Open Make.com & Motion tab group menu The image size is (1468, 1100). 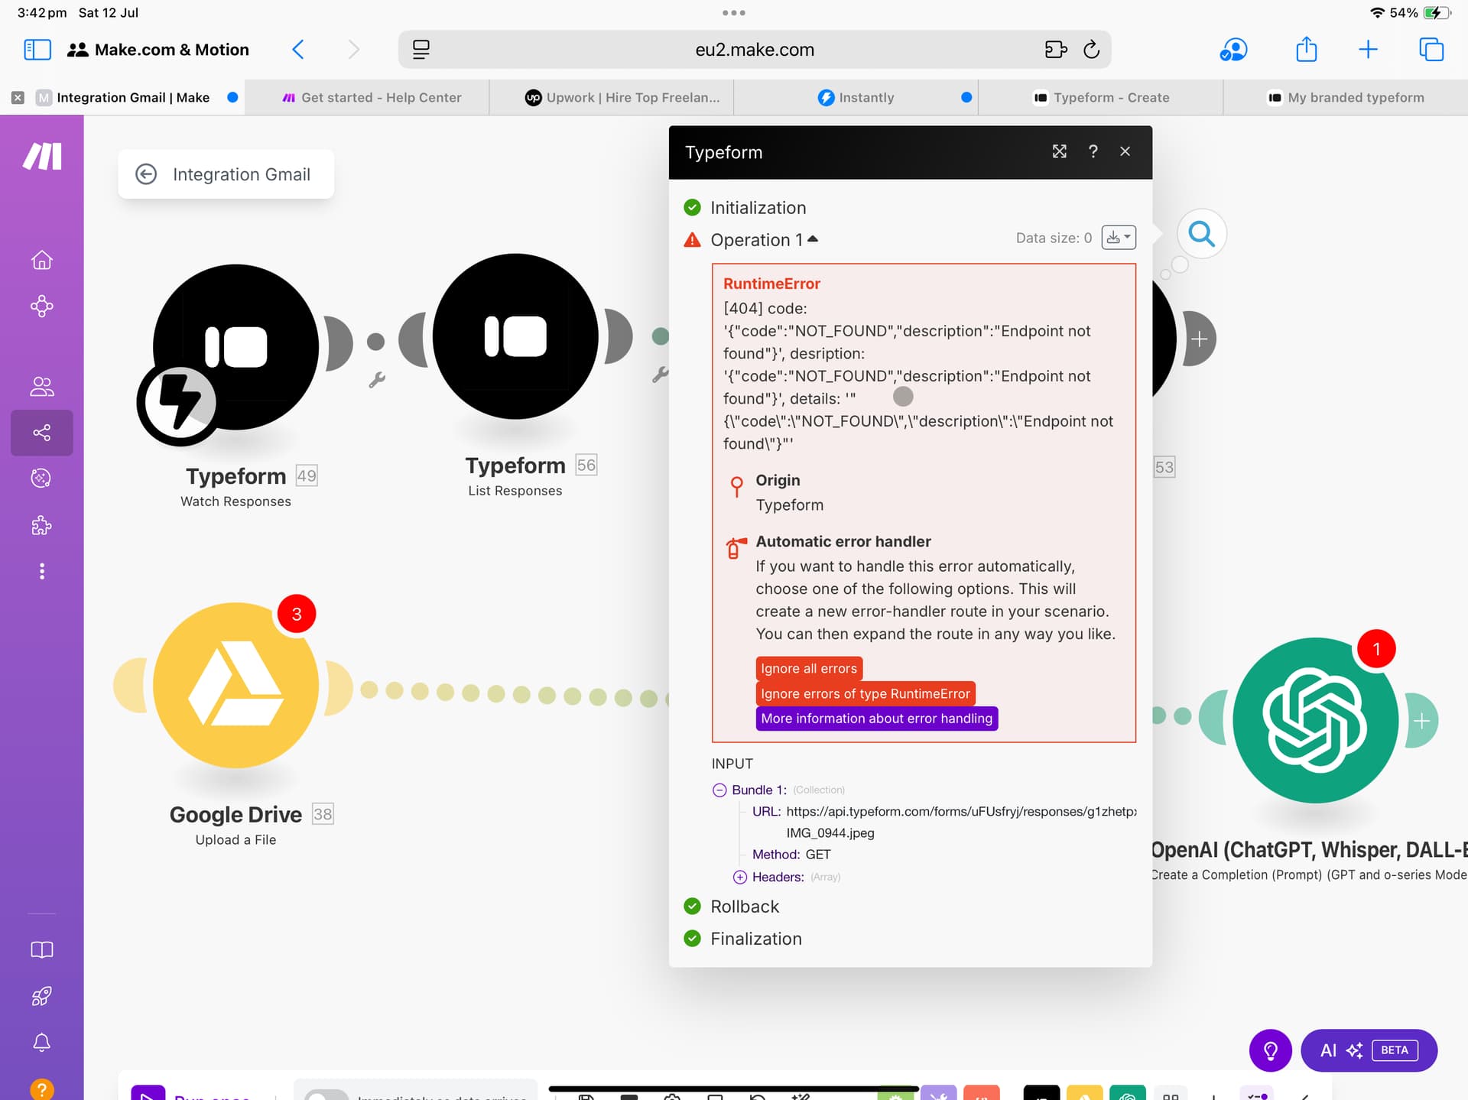click(x=158, y=50)
